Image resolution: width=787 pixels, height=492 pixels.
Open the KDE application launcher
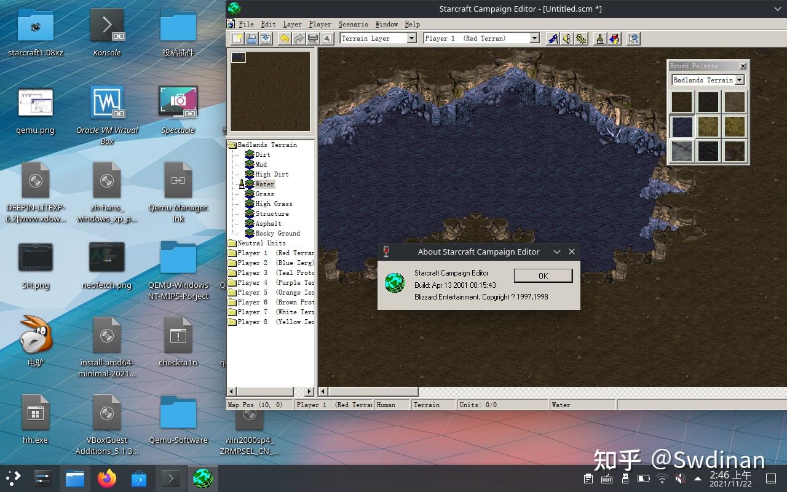pyautogui.click(x=13, y=478)
